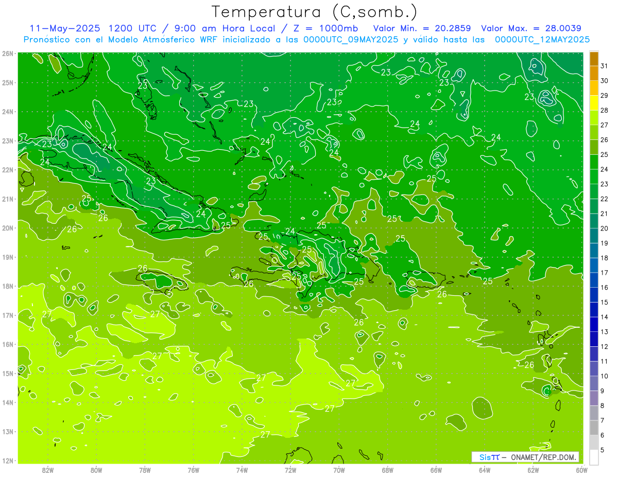Screen dimensions: 618x477
Task: Click the colorbar scale label '29'
Action: tap(605, 96)
